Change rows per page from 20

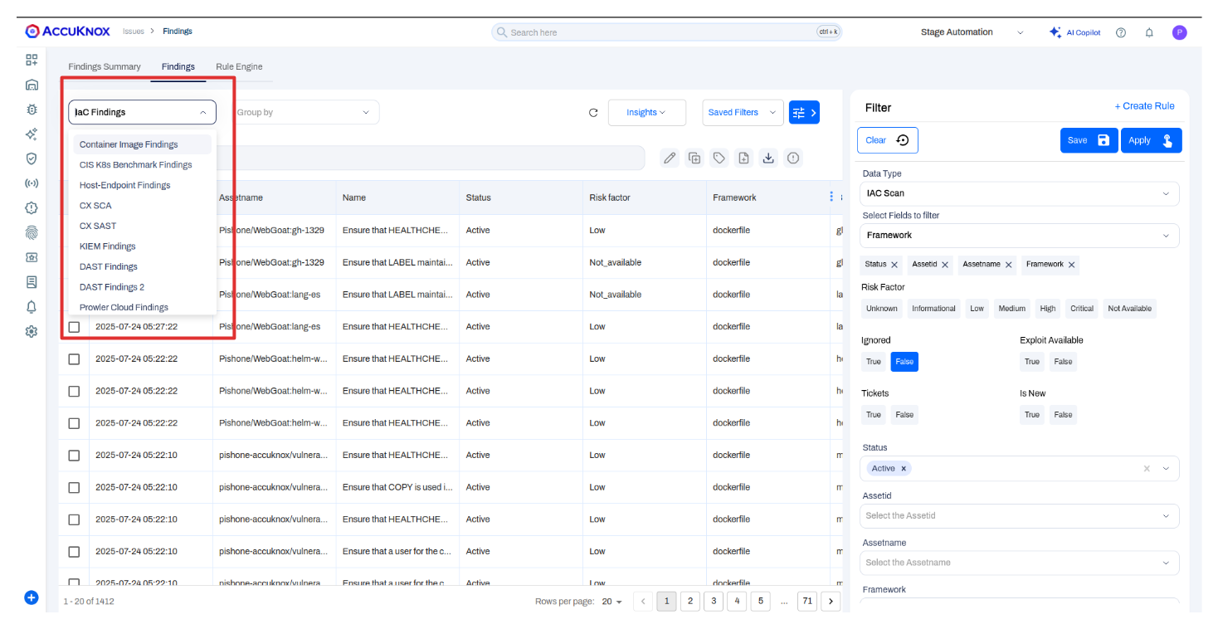(611, 602)
